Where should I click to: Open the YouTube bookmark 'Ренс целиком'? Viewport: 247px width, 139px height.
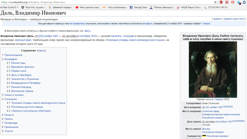(x=88, y=7)
